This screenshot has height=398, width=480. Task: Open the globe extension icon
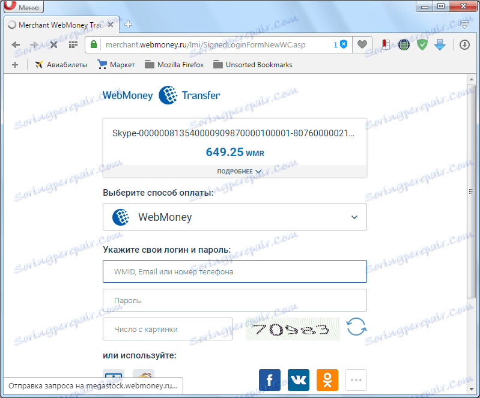click(x=404, y=45)
